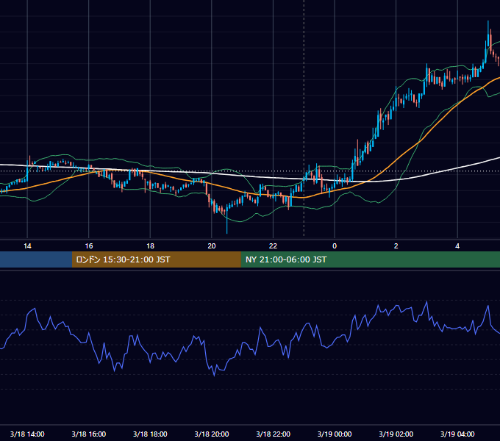
Task: Click the 3/18 18:00 date label
Action: (x=150, y=434)
